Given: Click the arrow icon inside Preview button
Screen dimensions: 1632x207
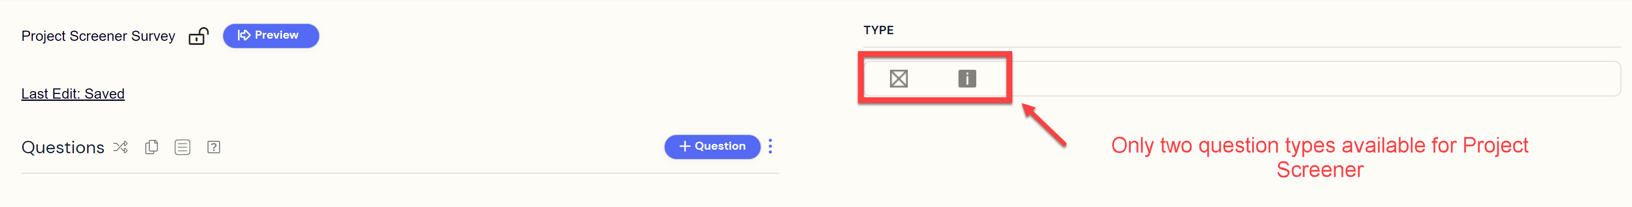Looking at the screenshot, I should (x=244, y=36).
